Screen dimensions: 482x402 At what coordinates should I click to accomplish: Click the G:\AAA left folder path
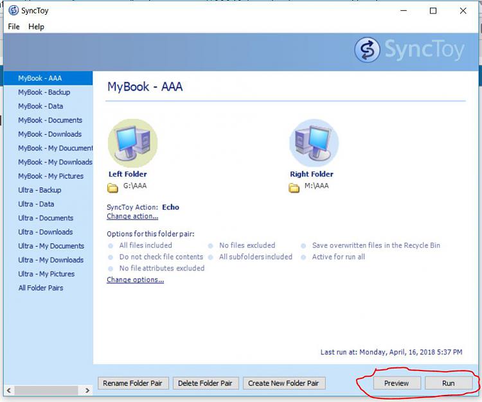coord(135,186)
